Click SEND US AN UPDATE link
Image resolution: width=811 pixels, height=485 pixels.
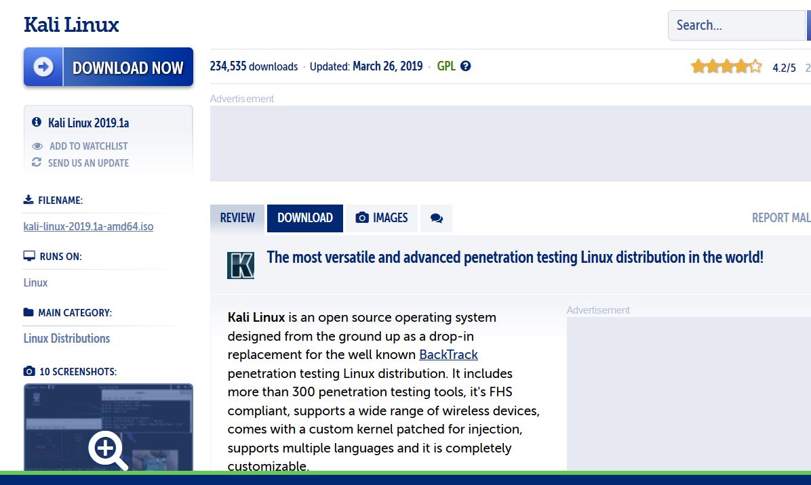[x=88, y=163]
